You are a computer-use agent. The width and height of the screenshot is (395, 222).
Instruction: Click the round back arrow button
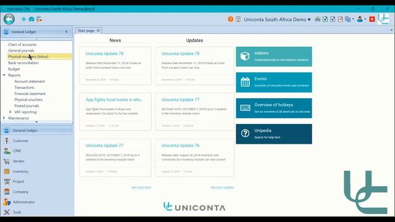pyautogui.click(x=9, y=19)
